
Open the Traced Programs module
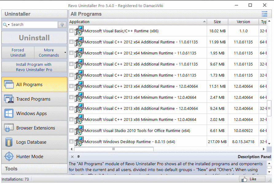coord(34,99)
